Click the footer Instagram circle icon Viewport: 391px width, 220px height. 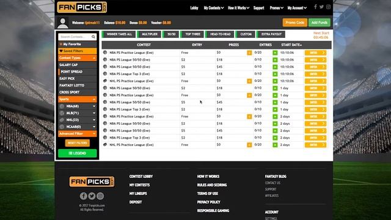tap(100, 196)
